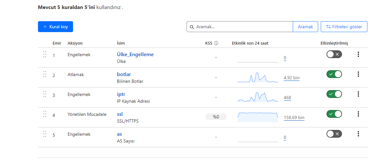Open the 158.69 bin activity count link
378x163 pixels.
[294, 118]
